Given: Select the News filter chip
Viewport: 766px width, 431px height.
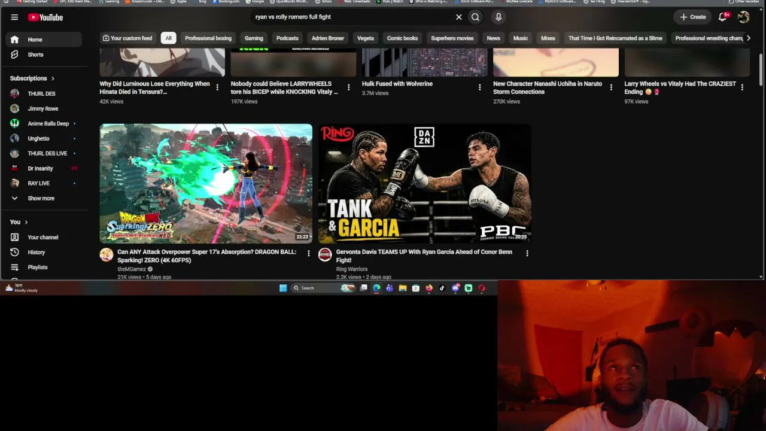Looking at the screenshot, I should pyautogui.click(x=493, y=38).
